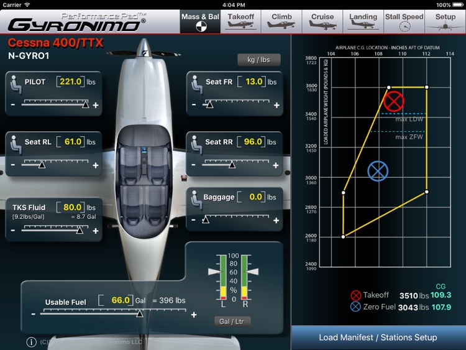Select the Landing tab
Viewport: 466px width, 350px height.
click(363, 22)
